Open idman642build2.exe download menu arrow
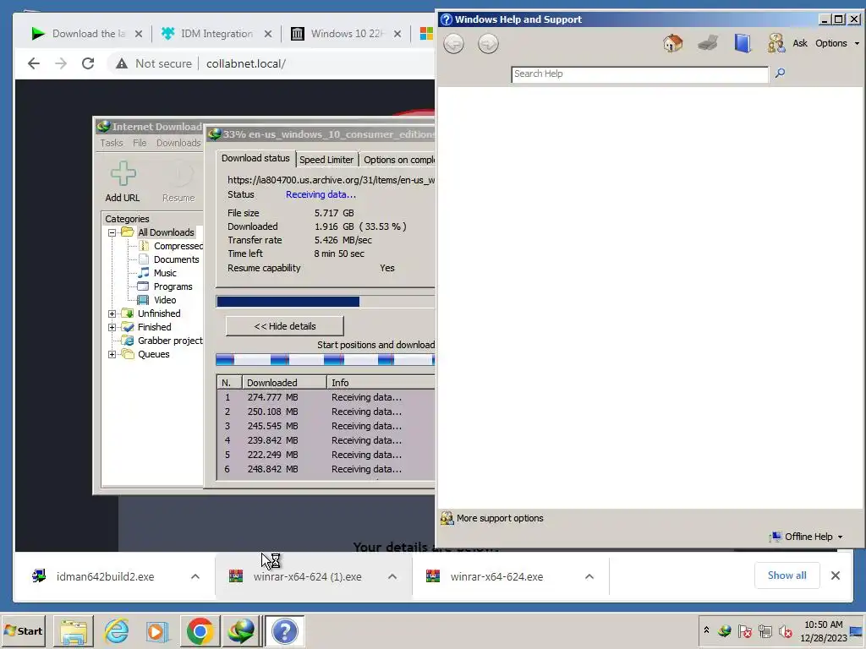The width and height of the screenshot is (866, 649). point(195,576)
